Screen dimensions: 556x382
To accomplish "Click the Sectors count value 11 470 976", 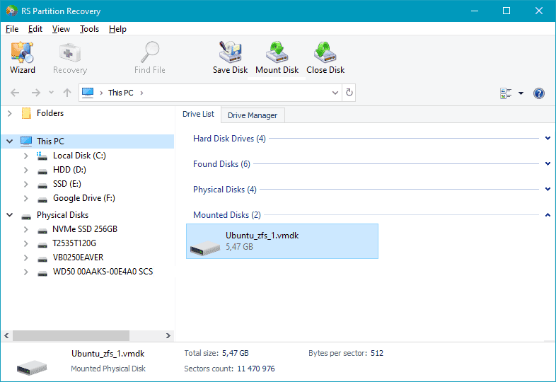I will coord(256,369).
